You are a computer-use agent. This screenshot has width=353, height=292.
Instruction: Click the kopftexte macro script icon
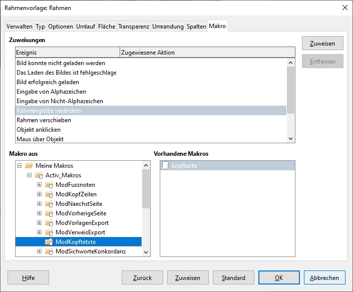pyautogui.click(x=165, y=166)
